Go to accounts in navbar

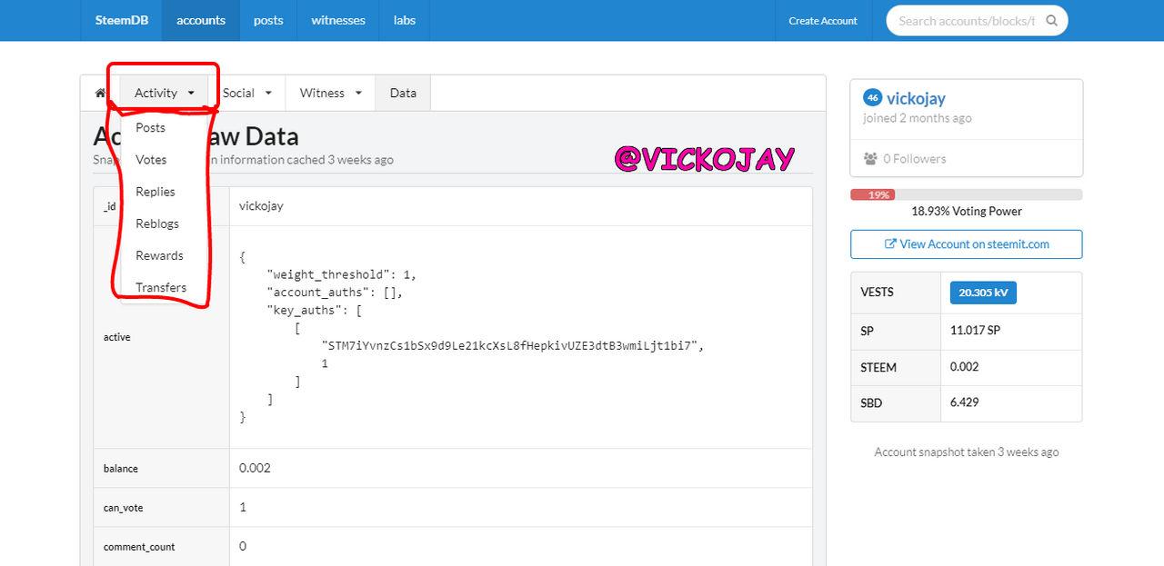(201, 20)
